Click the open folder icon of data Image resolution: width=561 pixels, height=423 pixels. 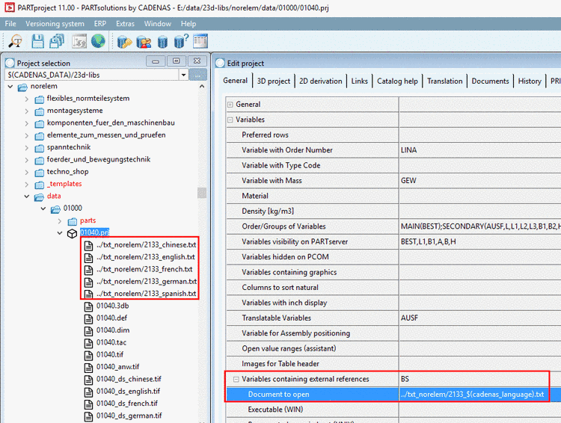coord(39,197)
